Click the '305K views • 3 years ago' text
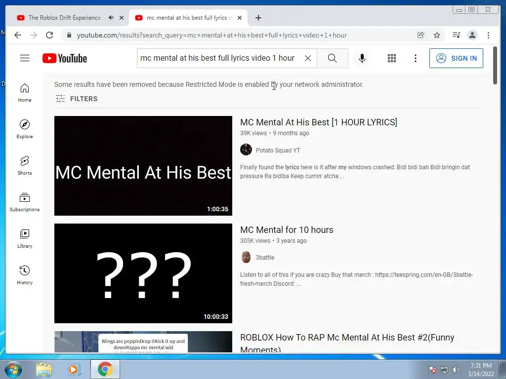Viewport: 506px width, 379px height. [273, 241]
